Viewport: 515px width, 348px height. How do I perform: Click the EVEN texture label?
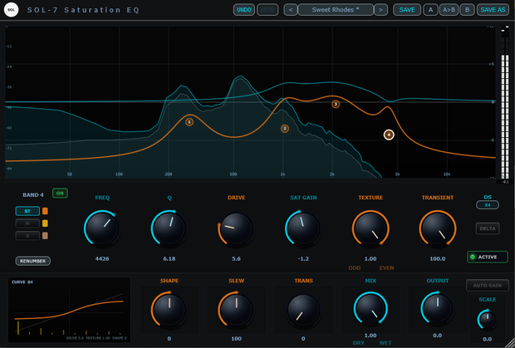pyautogui.click(x=386, y=268)
